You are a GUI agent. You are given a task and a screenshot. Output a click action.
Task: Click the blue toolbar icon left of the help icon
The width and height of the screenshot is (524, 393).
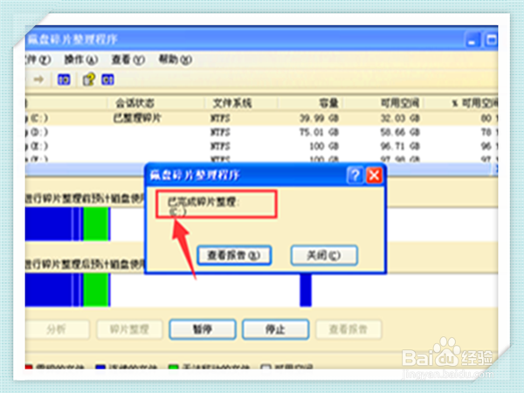pyautogui.click(x=64, y=79)
